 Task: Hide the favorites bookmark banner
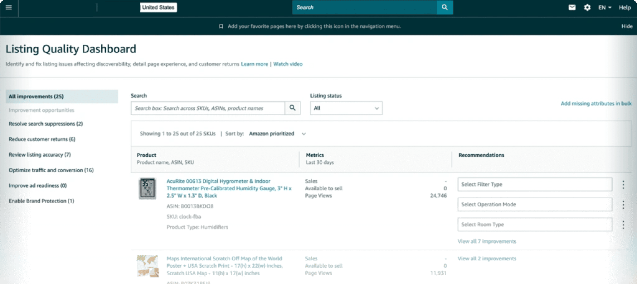(627, 26)
